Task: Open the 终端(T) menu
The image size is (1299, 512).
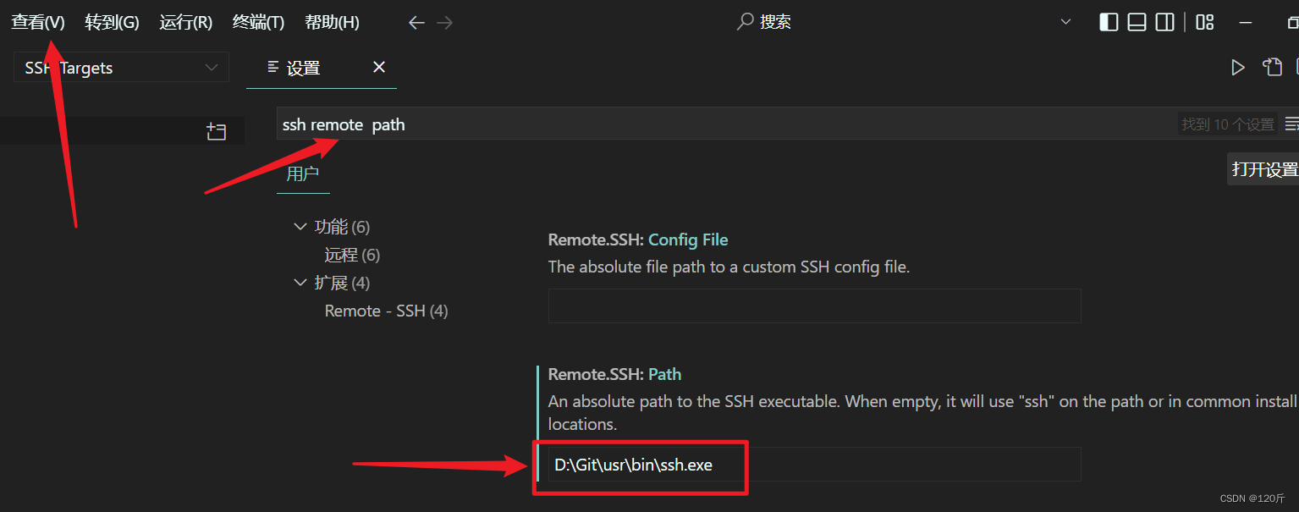Action: [x=258, y=23]
